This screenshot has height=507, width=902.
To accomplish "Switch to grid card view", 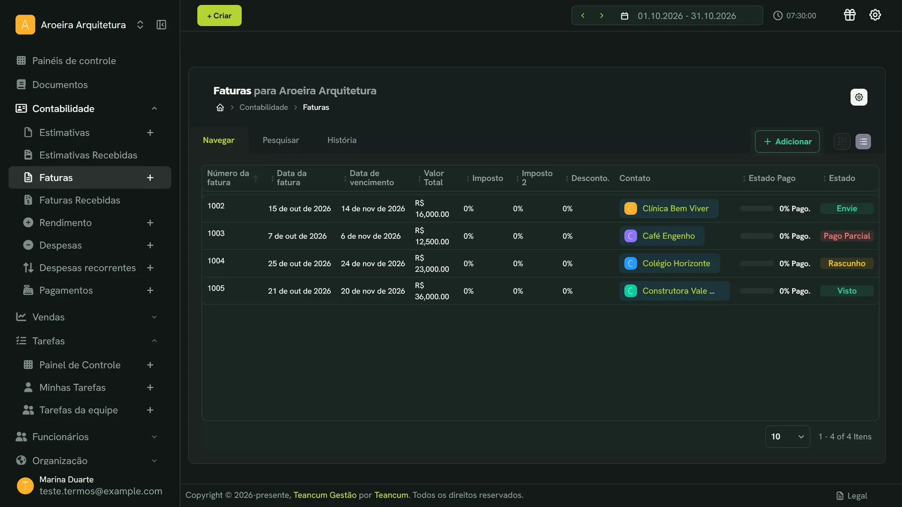I will [842, 141].
